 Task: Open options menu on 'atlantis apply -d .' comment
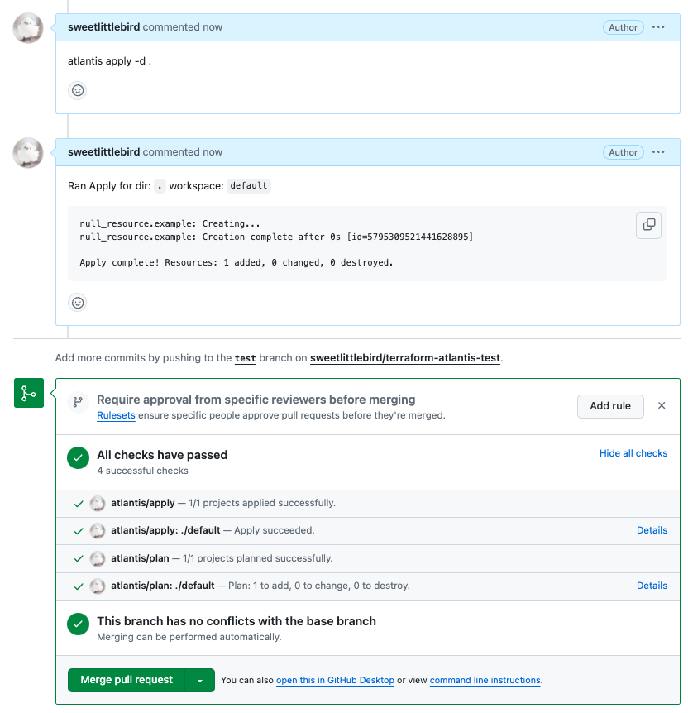[x=657, y=27]
